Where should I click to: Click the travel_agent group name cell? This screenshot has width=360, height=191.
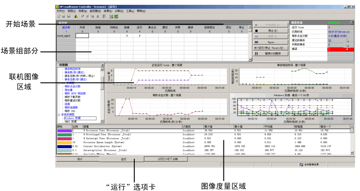coord(66,36)
